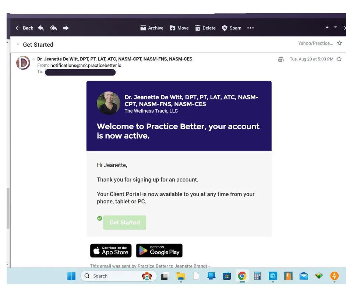Screen dimensions: 346x290
Task: Open the green layered diamond taskbar app
Action: pyautogui.click(x=319, y=275)
